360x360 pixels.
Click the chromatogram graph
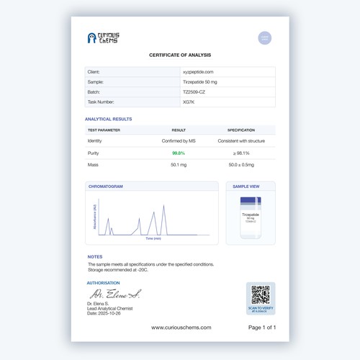pos(153,217)
